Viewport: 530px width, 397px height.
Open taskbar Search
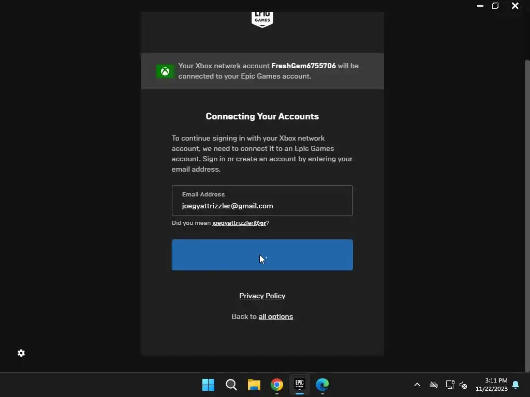[231, 385]
